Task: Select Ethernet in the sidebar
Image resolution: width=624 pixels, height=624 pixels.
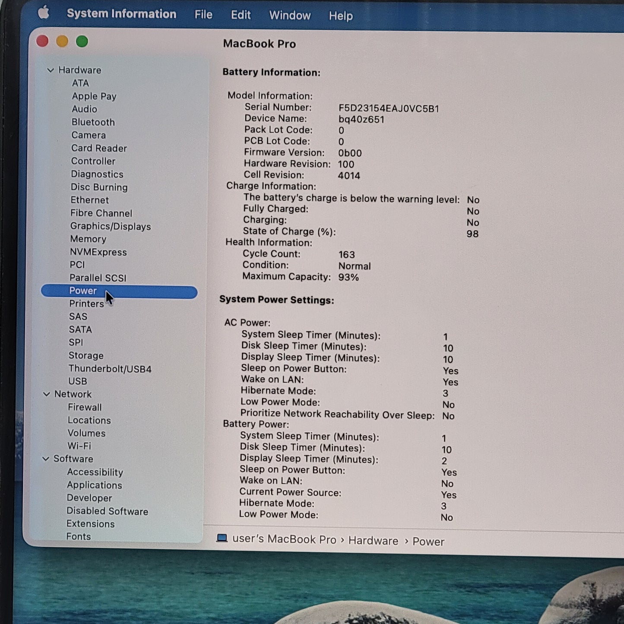Action: (90, 200)
